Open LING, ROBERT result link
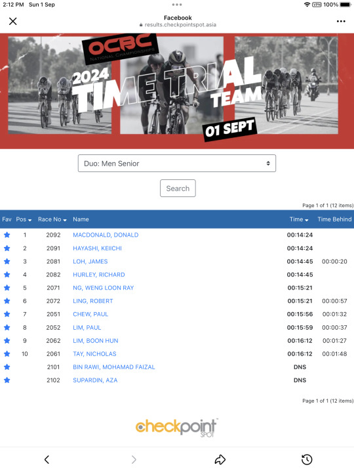Screen dimensions: 354x473 coord(93,301)
